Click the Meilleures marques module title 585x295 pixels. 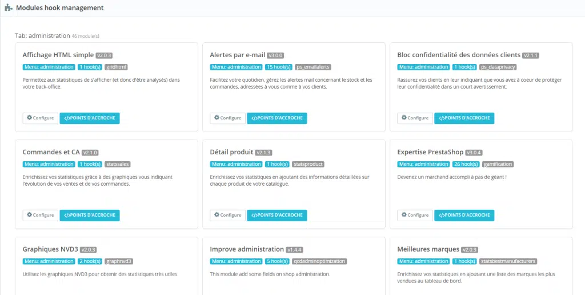point(428,249)
